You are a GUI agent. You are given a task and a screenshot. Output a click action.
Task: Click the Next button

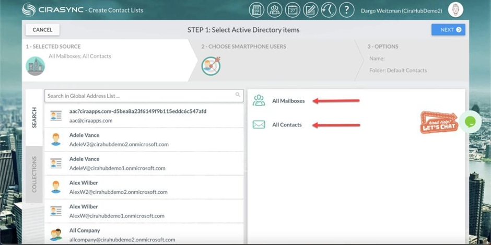[x=448, y=30]
